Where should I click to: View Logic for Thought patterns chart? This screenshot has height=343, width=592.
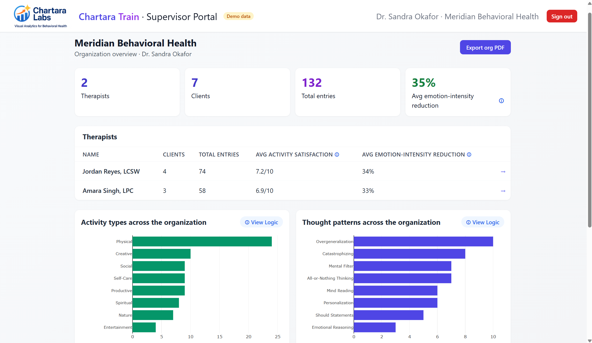pyautogui.click(x=483, y=222)
